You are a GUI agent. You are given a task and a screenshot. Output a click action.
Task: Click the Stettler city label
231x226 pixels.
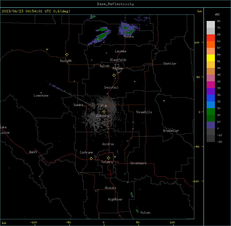[170, 64]
